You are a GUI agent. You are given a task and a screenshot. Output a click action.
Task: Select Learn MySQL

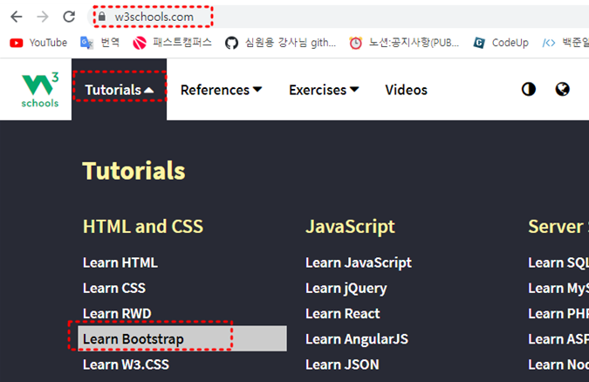click(558, 288)
